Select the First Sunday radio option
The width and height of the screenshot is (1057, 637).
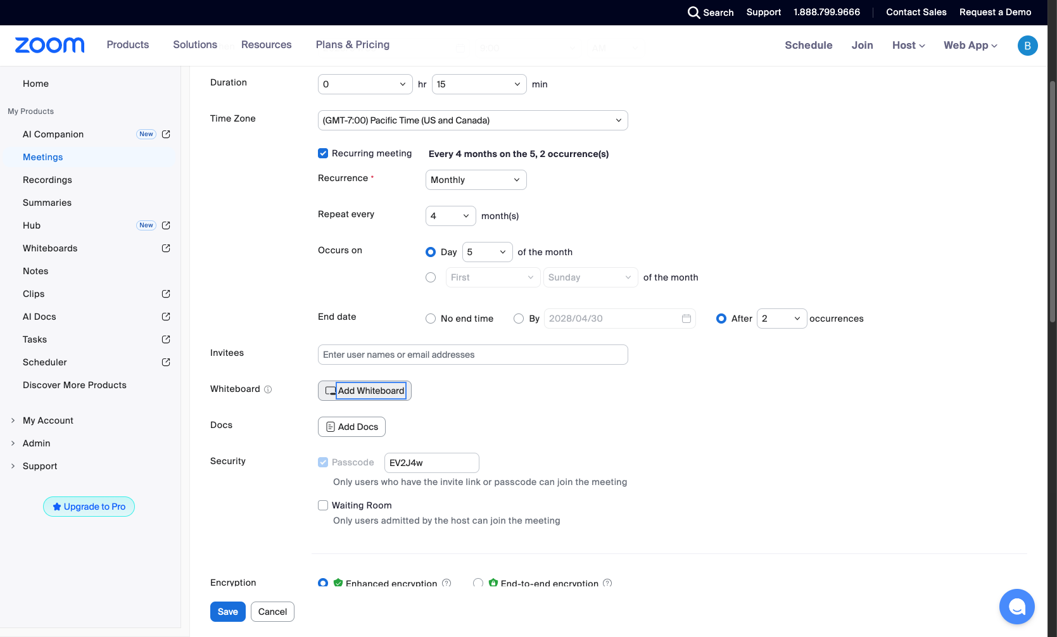tap(431, 277)
